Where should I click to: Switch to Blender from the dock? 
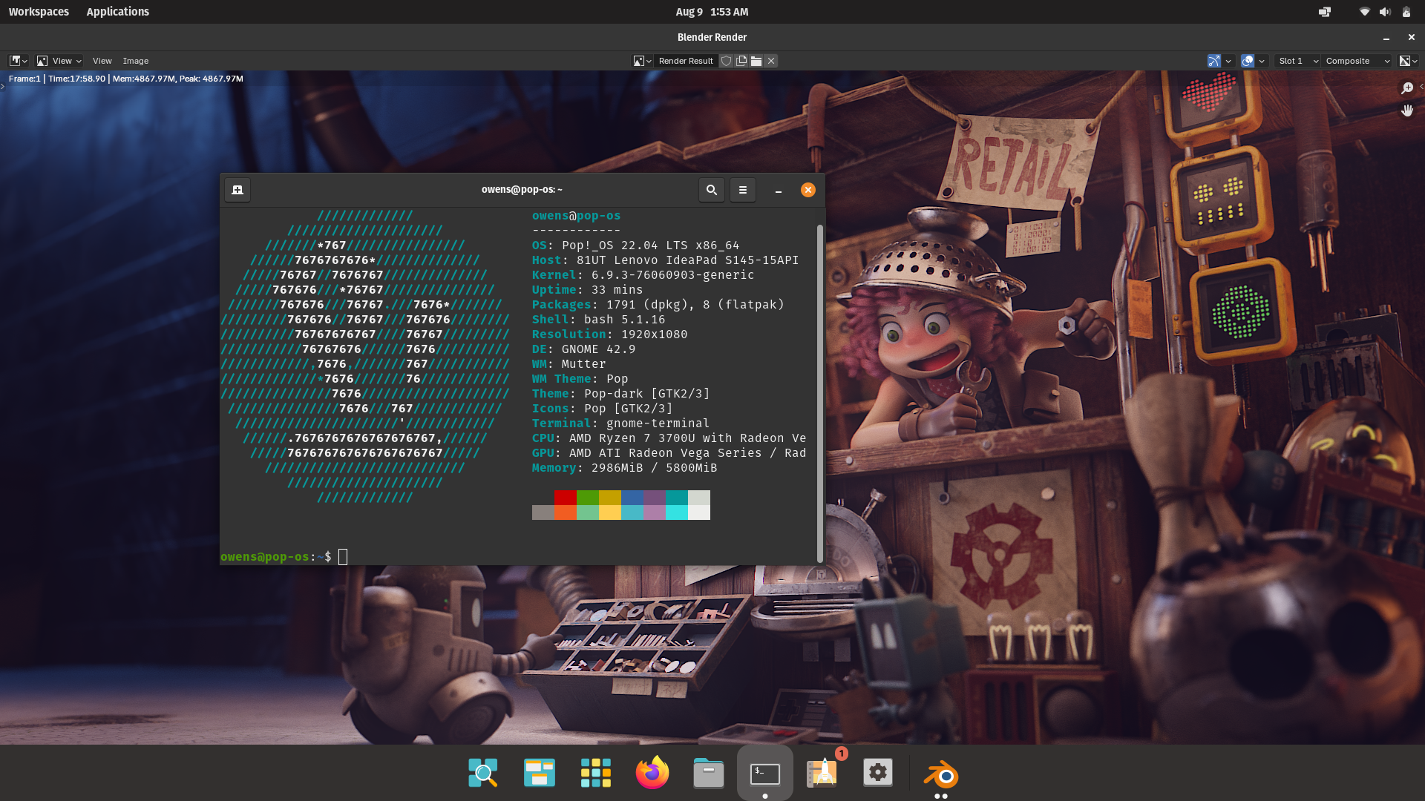click(941, 774)
